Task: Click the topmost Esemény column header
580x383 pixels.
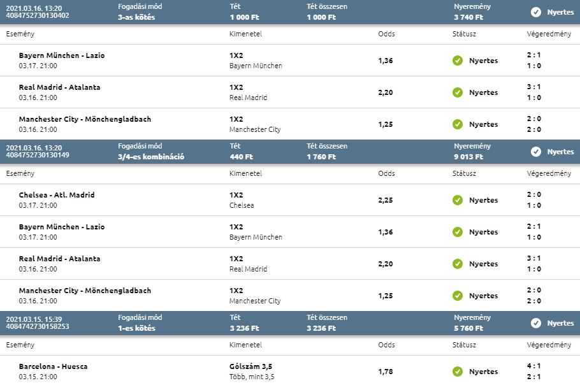Action: 20,34
